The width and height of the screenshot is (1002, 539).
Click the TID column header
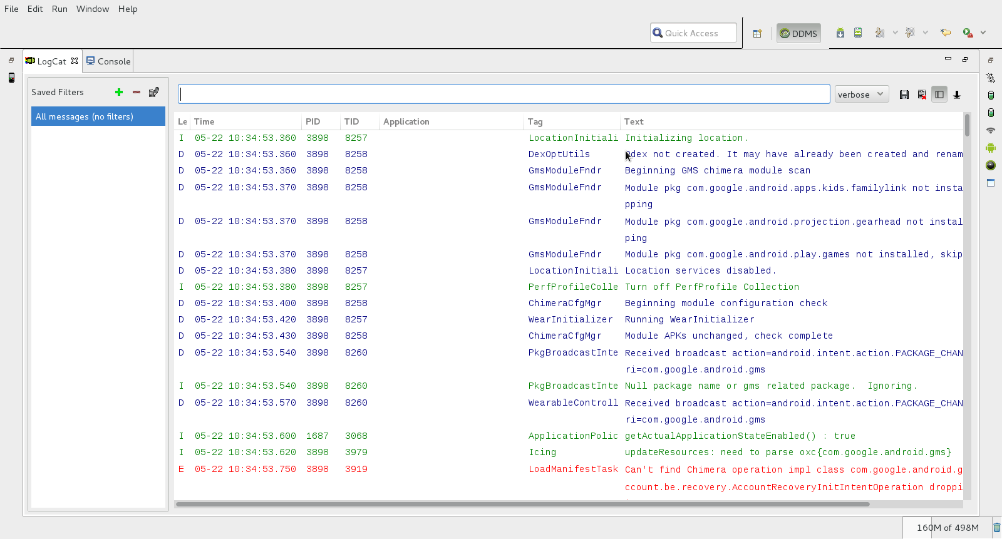tap(360, 121)
